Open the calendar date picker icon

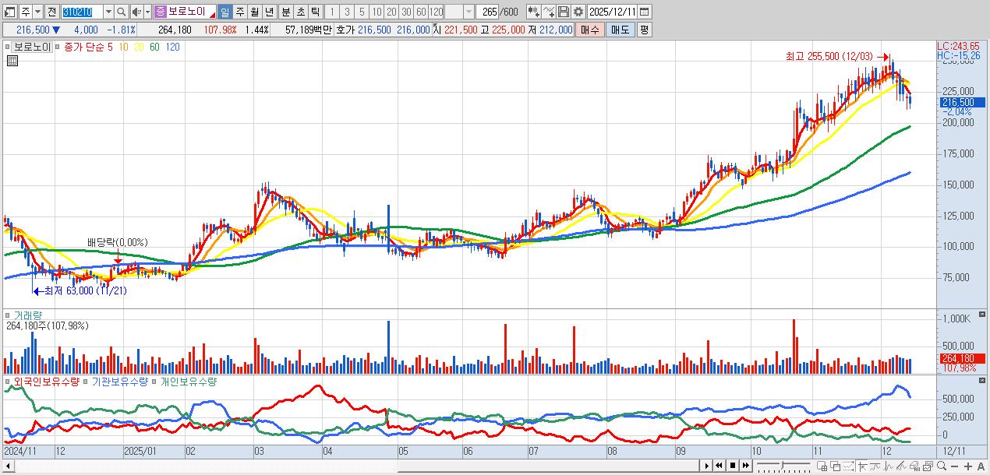[645, 12]
